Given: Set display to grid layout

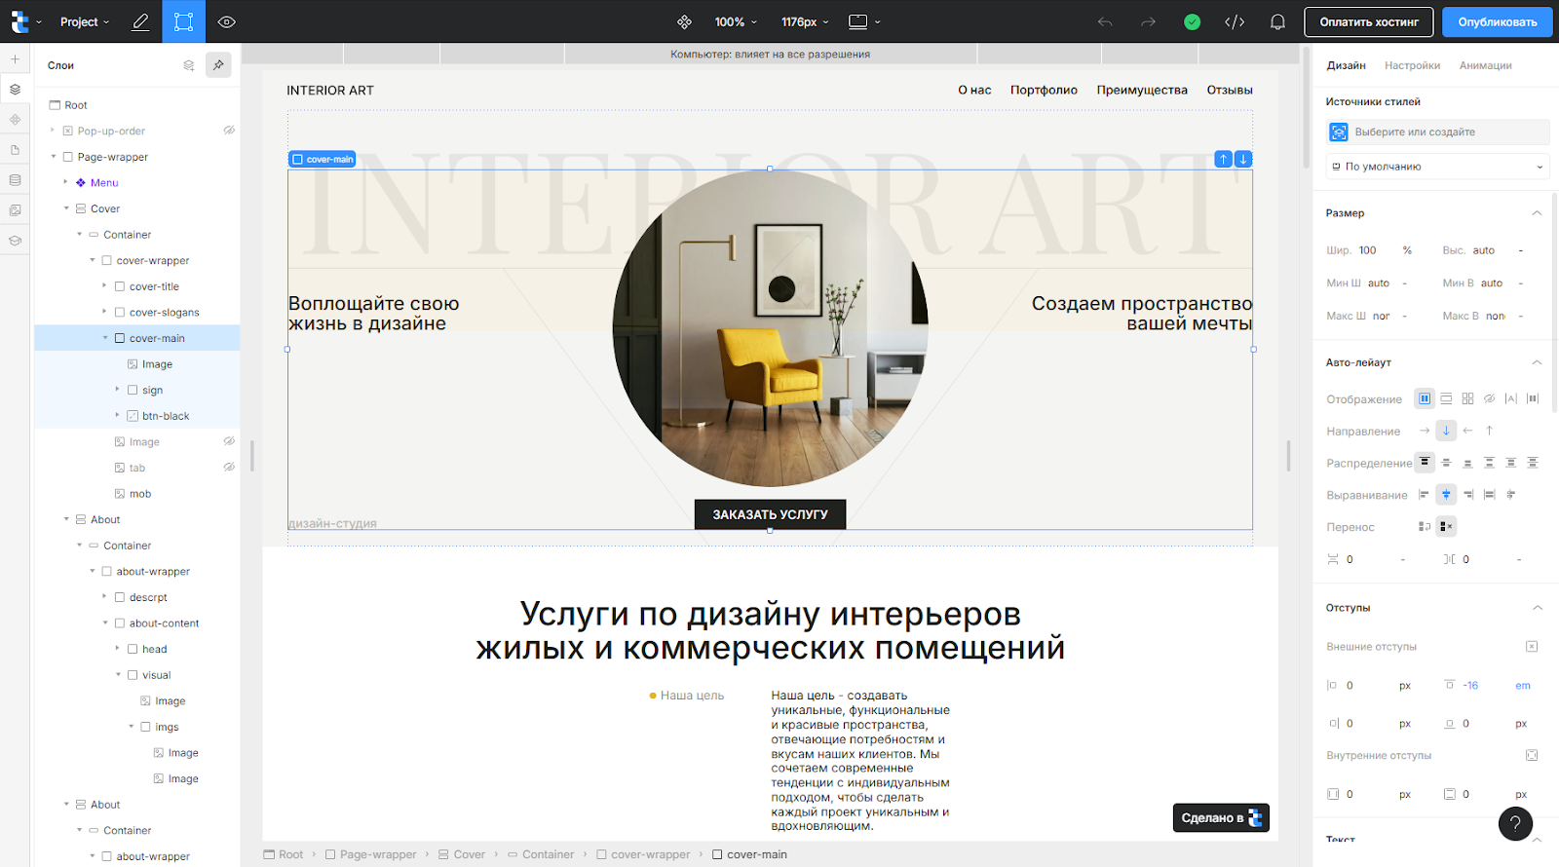Looking at the screenshot, I should (x=1467, y=398).
